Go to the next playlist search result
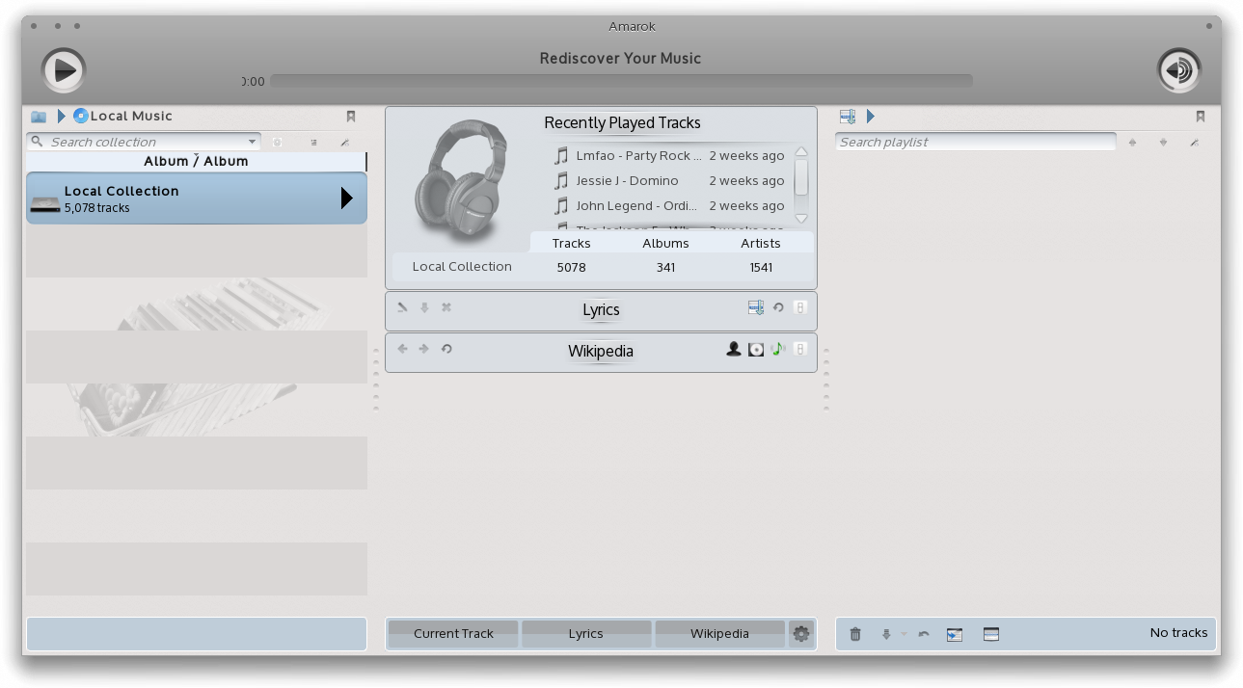Image resolution: width=1243 pixels, height=688 pixels. tap(1163, 142)
